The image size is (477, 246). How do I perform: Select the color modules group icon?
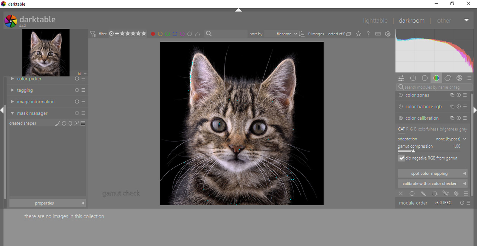coord(436,78)
